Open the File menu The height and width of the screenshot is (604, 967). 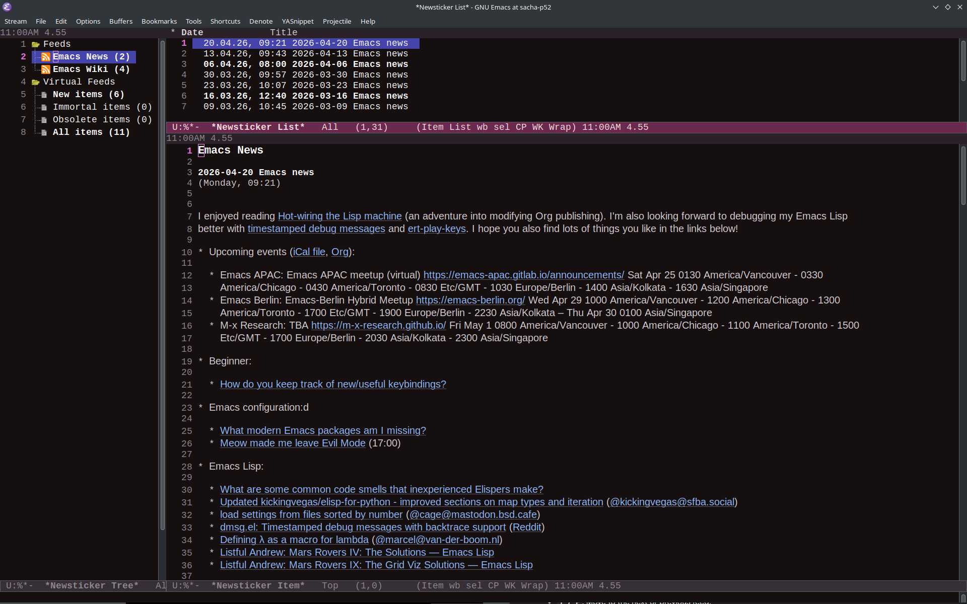coord(41,21)
